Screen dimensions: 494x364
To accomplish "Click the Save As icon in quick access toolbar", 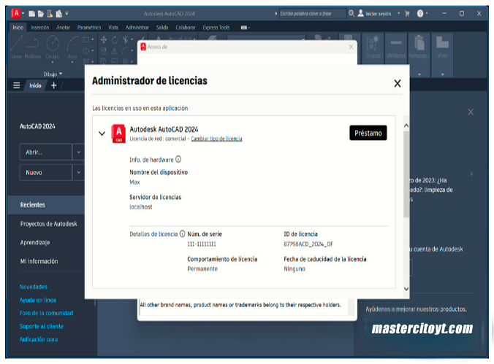I will coord(59,14).
